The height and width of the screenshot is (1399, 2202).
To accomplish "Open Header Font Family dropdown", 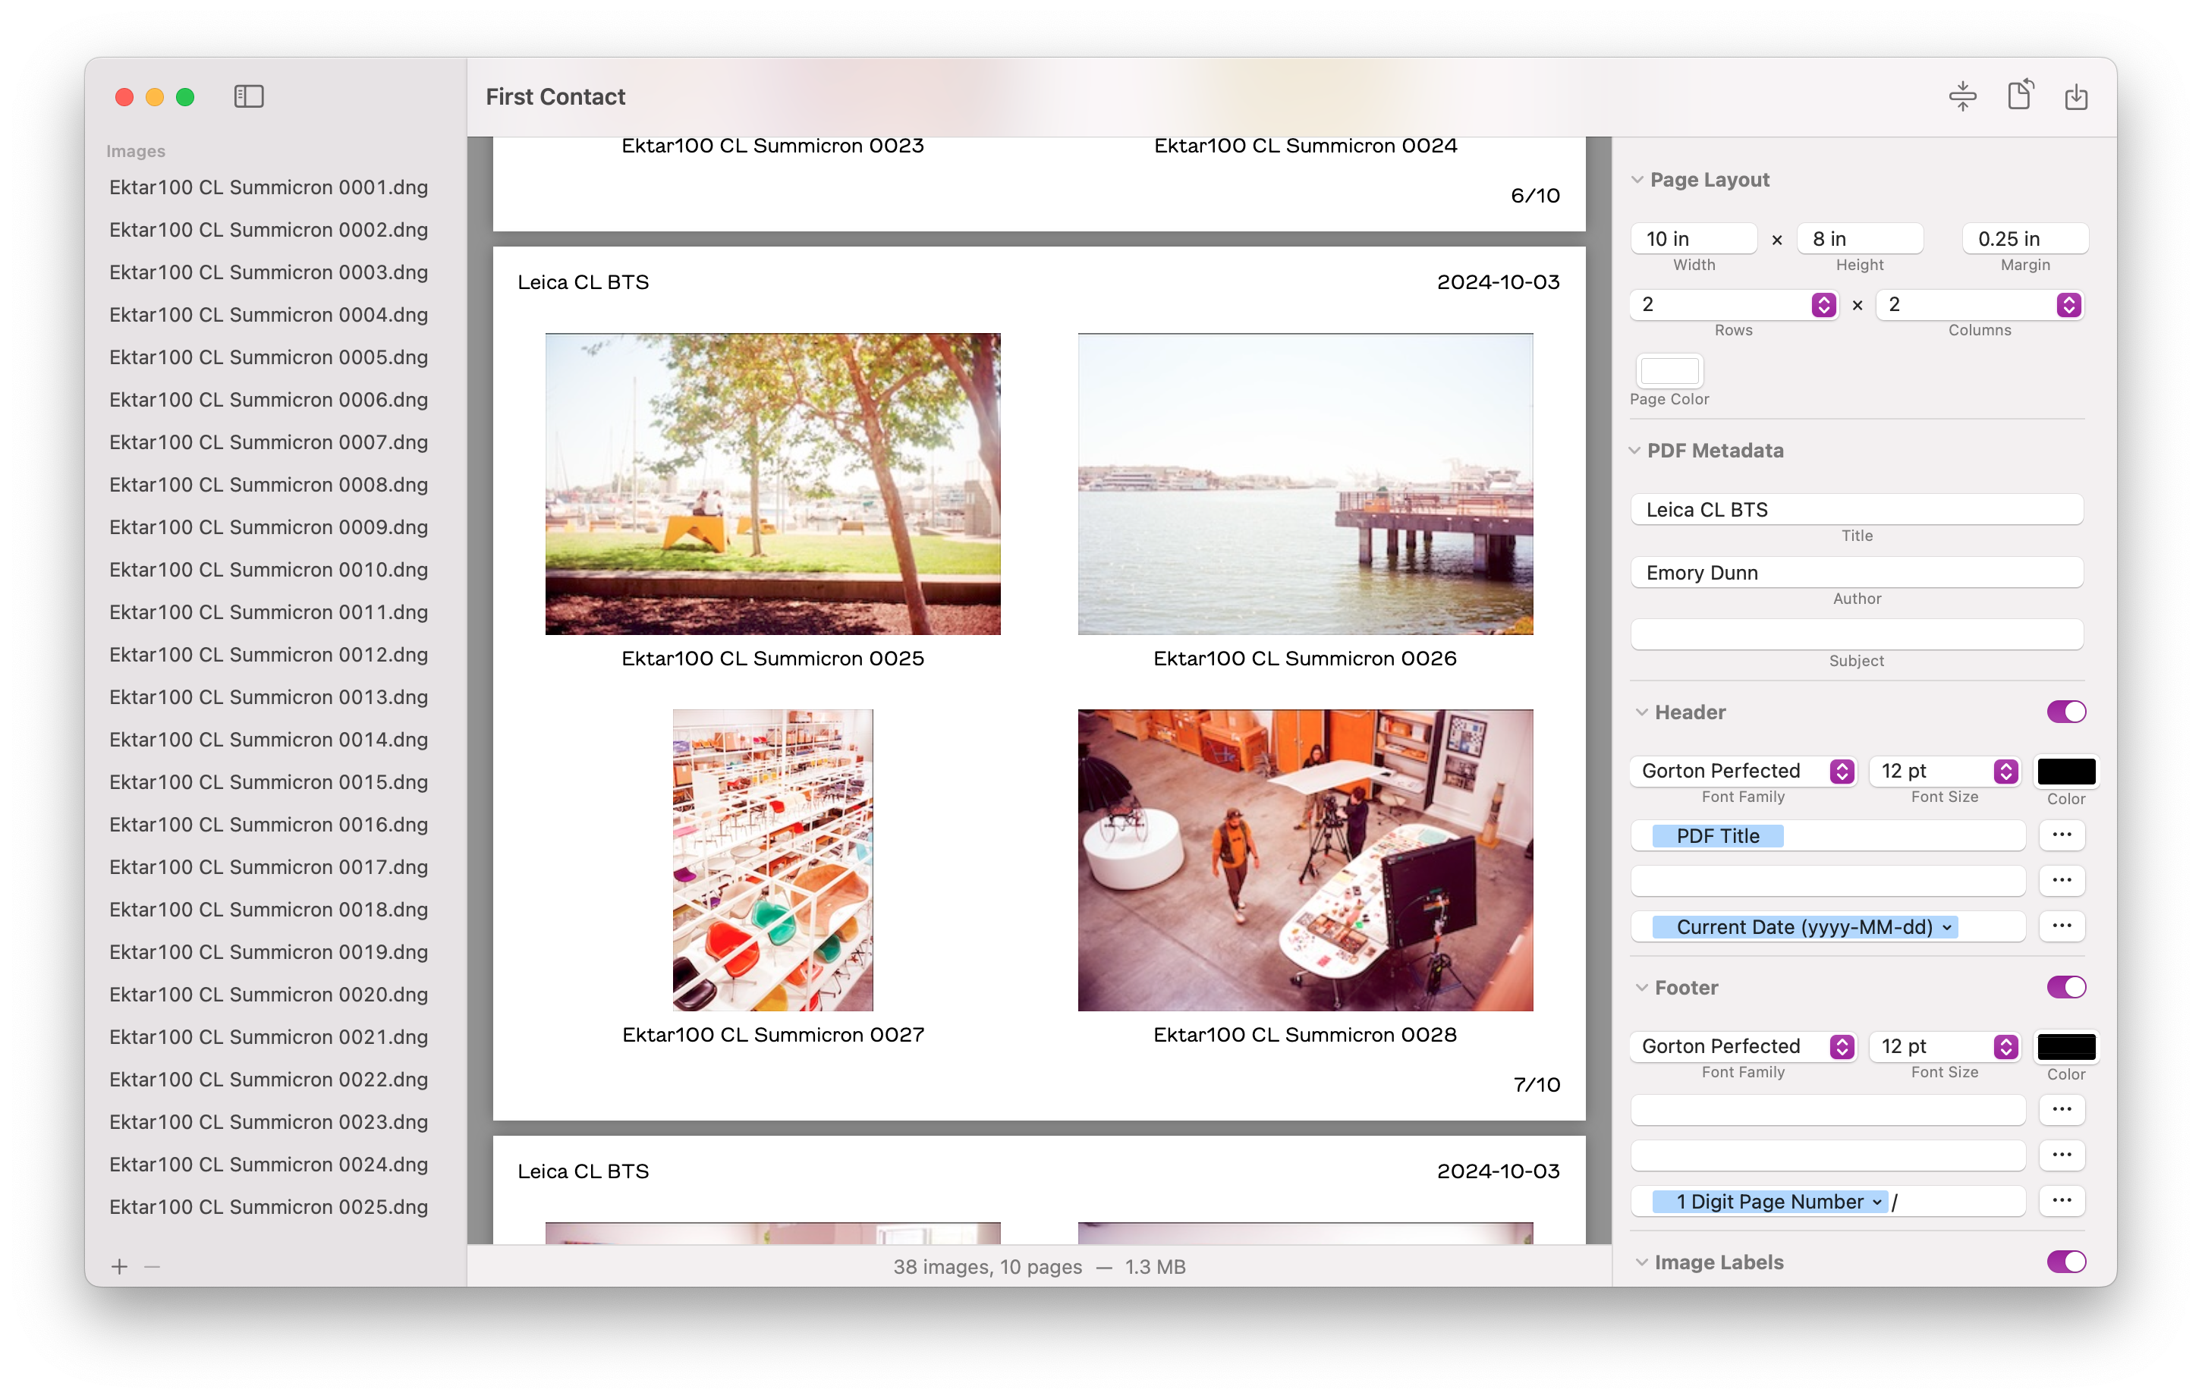I will [1743, 771].
